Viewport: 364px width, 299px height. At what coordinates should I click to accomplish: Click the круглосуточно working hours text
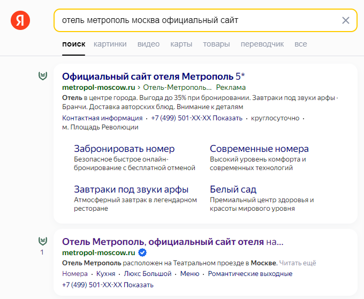[x=275, y=118]
